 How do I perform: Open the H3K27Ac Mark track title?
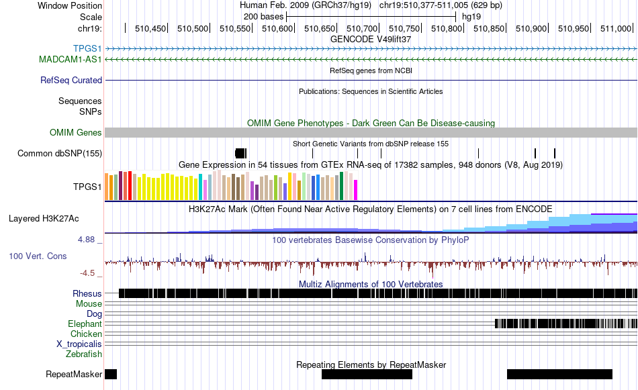click(x=371, y=209)
